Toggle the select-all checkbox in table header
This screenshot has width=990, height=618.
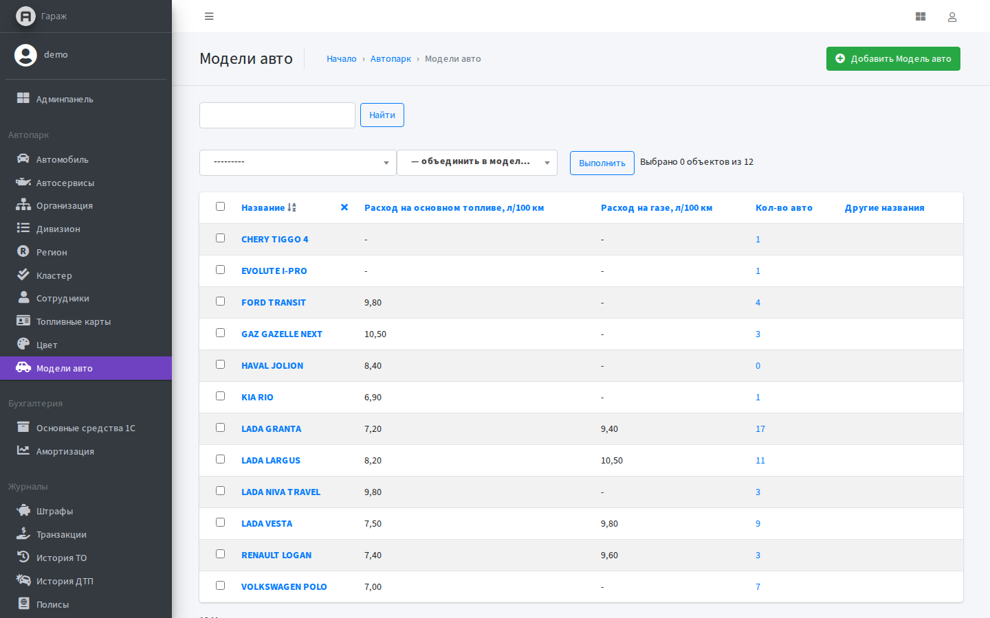[x=220, y=207]
